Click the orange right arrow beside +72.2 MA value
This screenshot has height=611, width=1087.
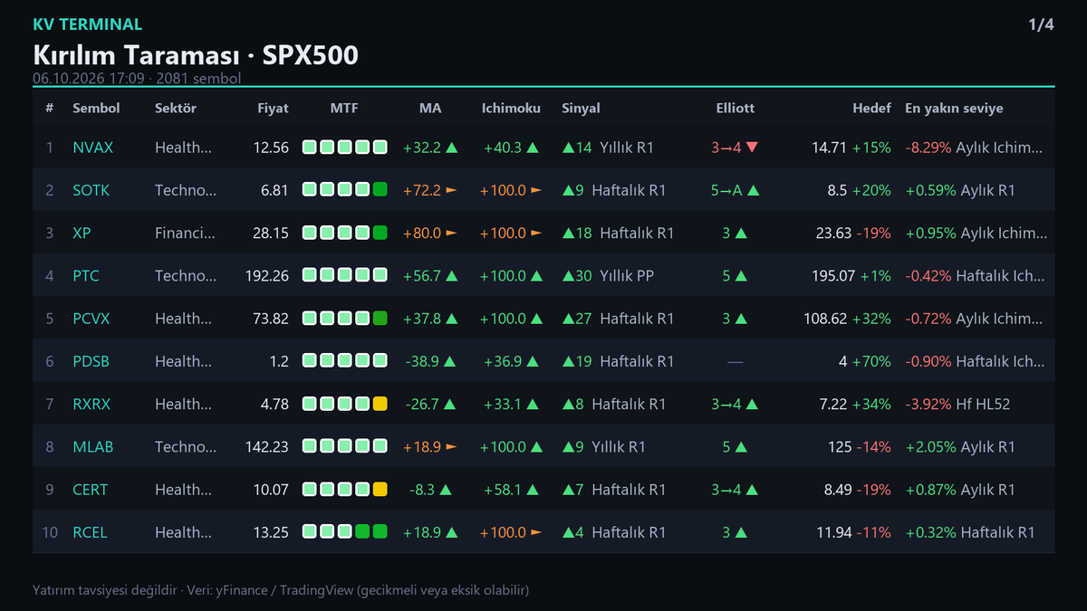451,190
